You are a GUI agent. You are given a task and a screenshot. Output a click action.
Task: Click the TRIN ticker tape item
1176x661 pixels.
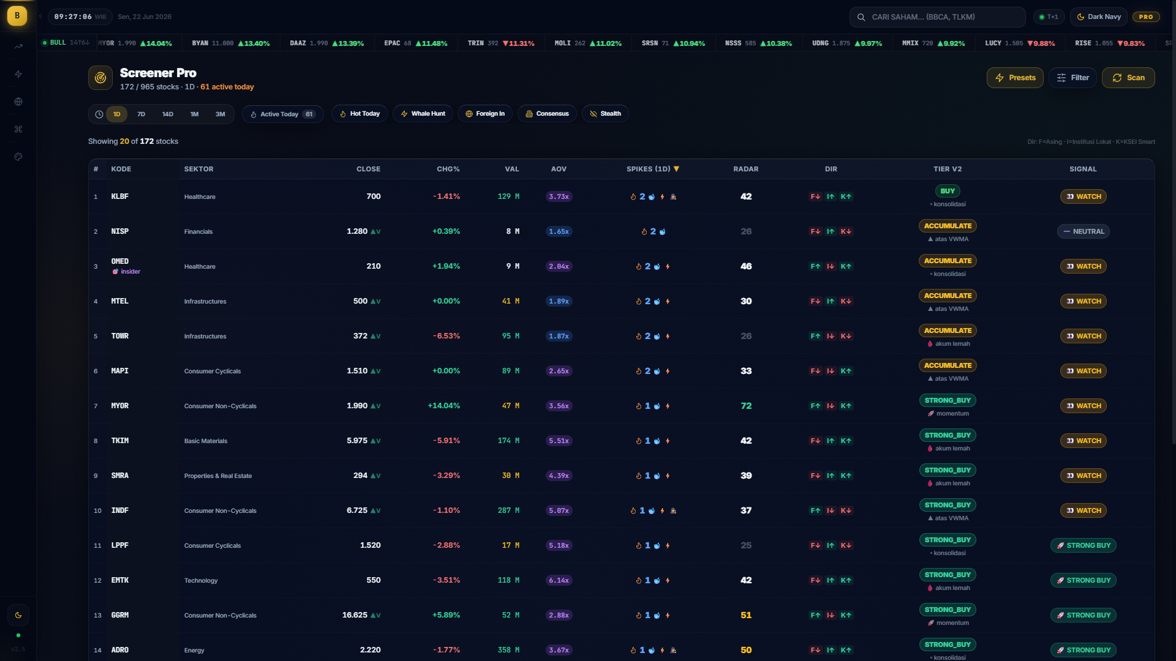(x=501, y=43)
